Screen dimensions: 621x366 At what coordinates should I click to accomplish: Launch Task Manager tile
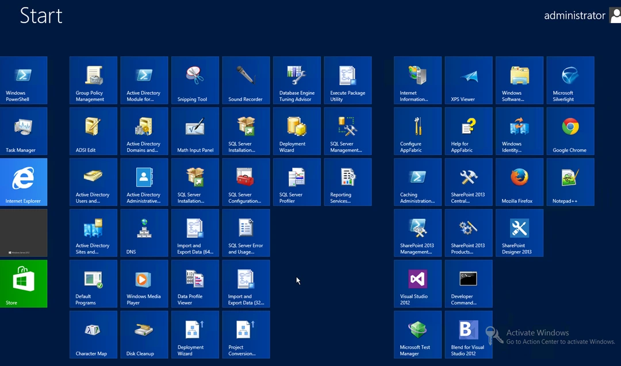(x=24, y=131)
